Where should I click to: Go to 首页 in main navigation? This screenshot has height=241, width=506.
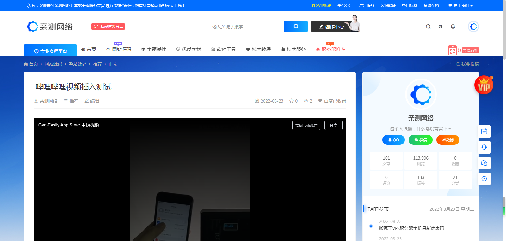point(89,50)
